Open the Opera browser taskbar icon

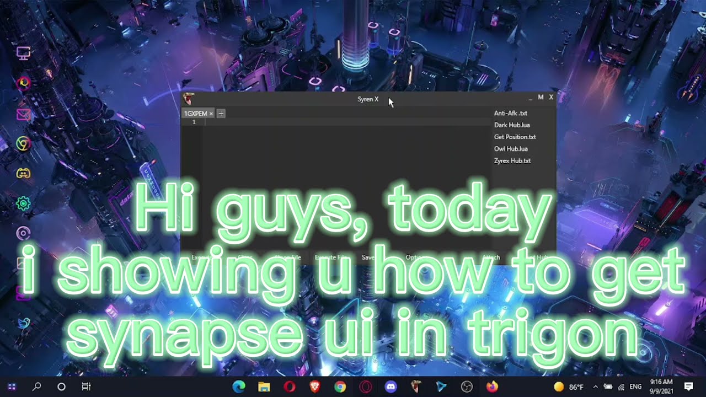pyautogui.click(x=290, y=387)
